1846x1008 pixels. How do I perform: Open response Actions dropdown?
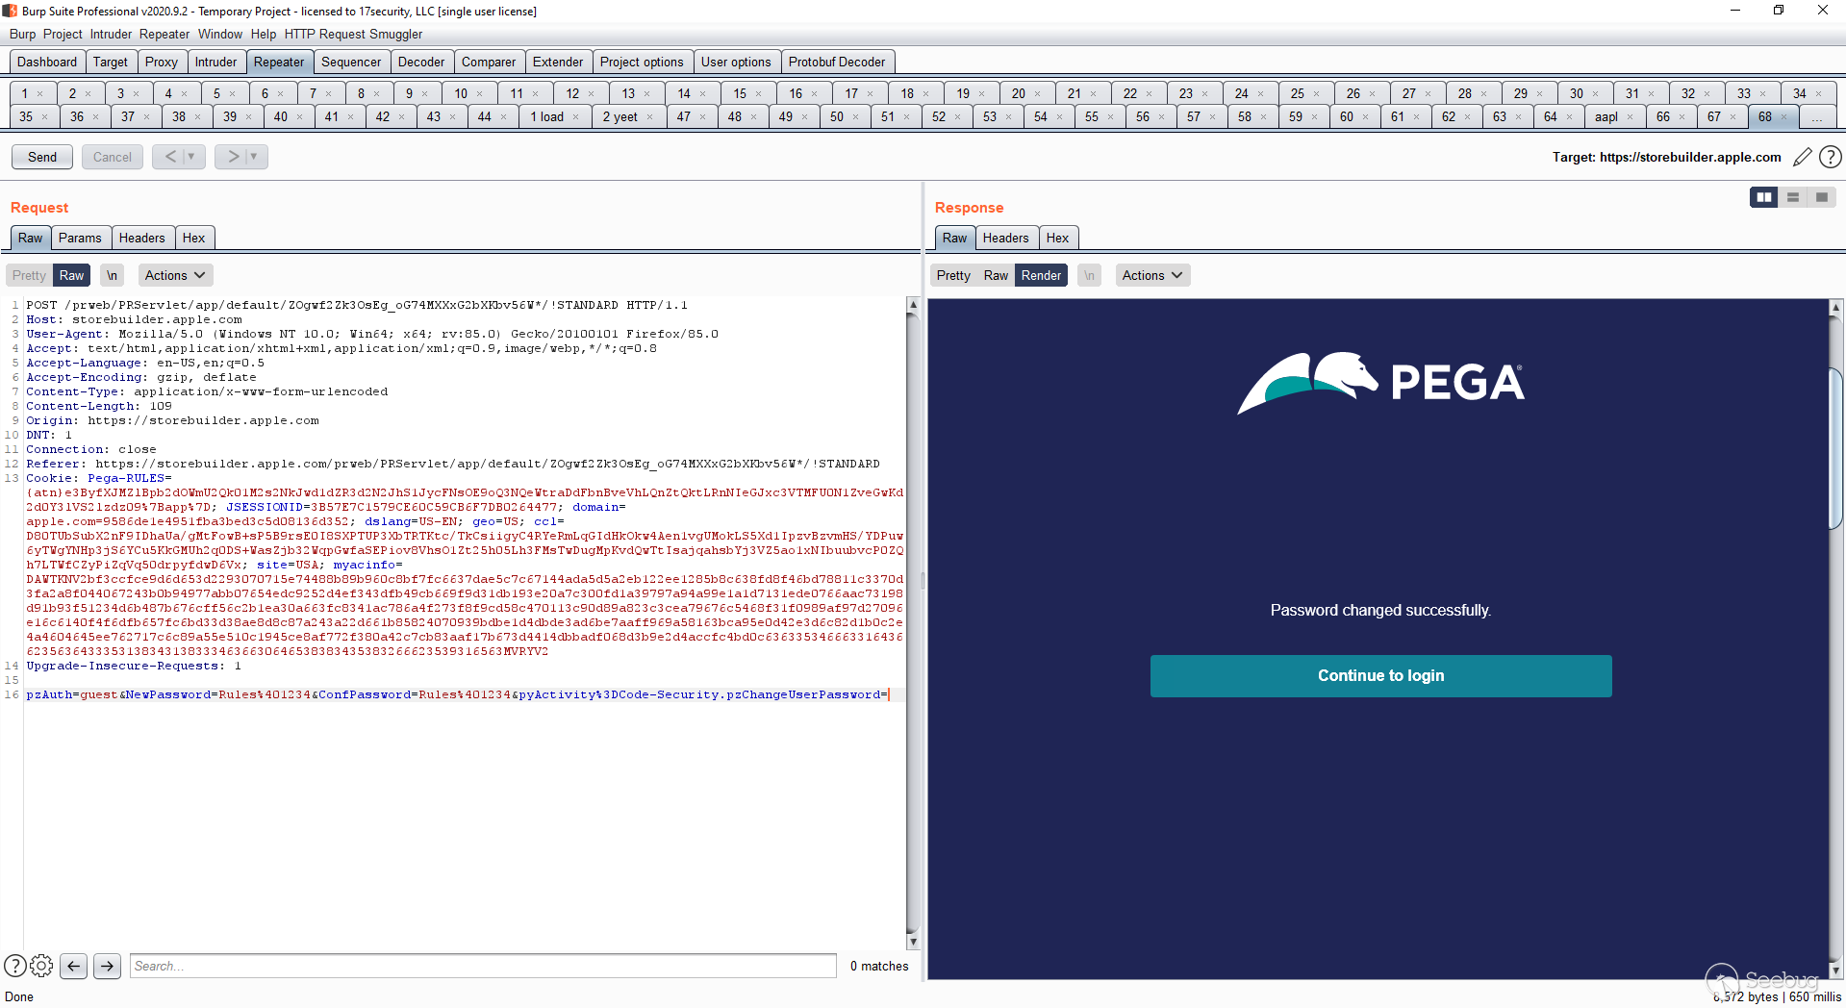[x=1152, y=275]
